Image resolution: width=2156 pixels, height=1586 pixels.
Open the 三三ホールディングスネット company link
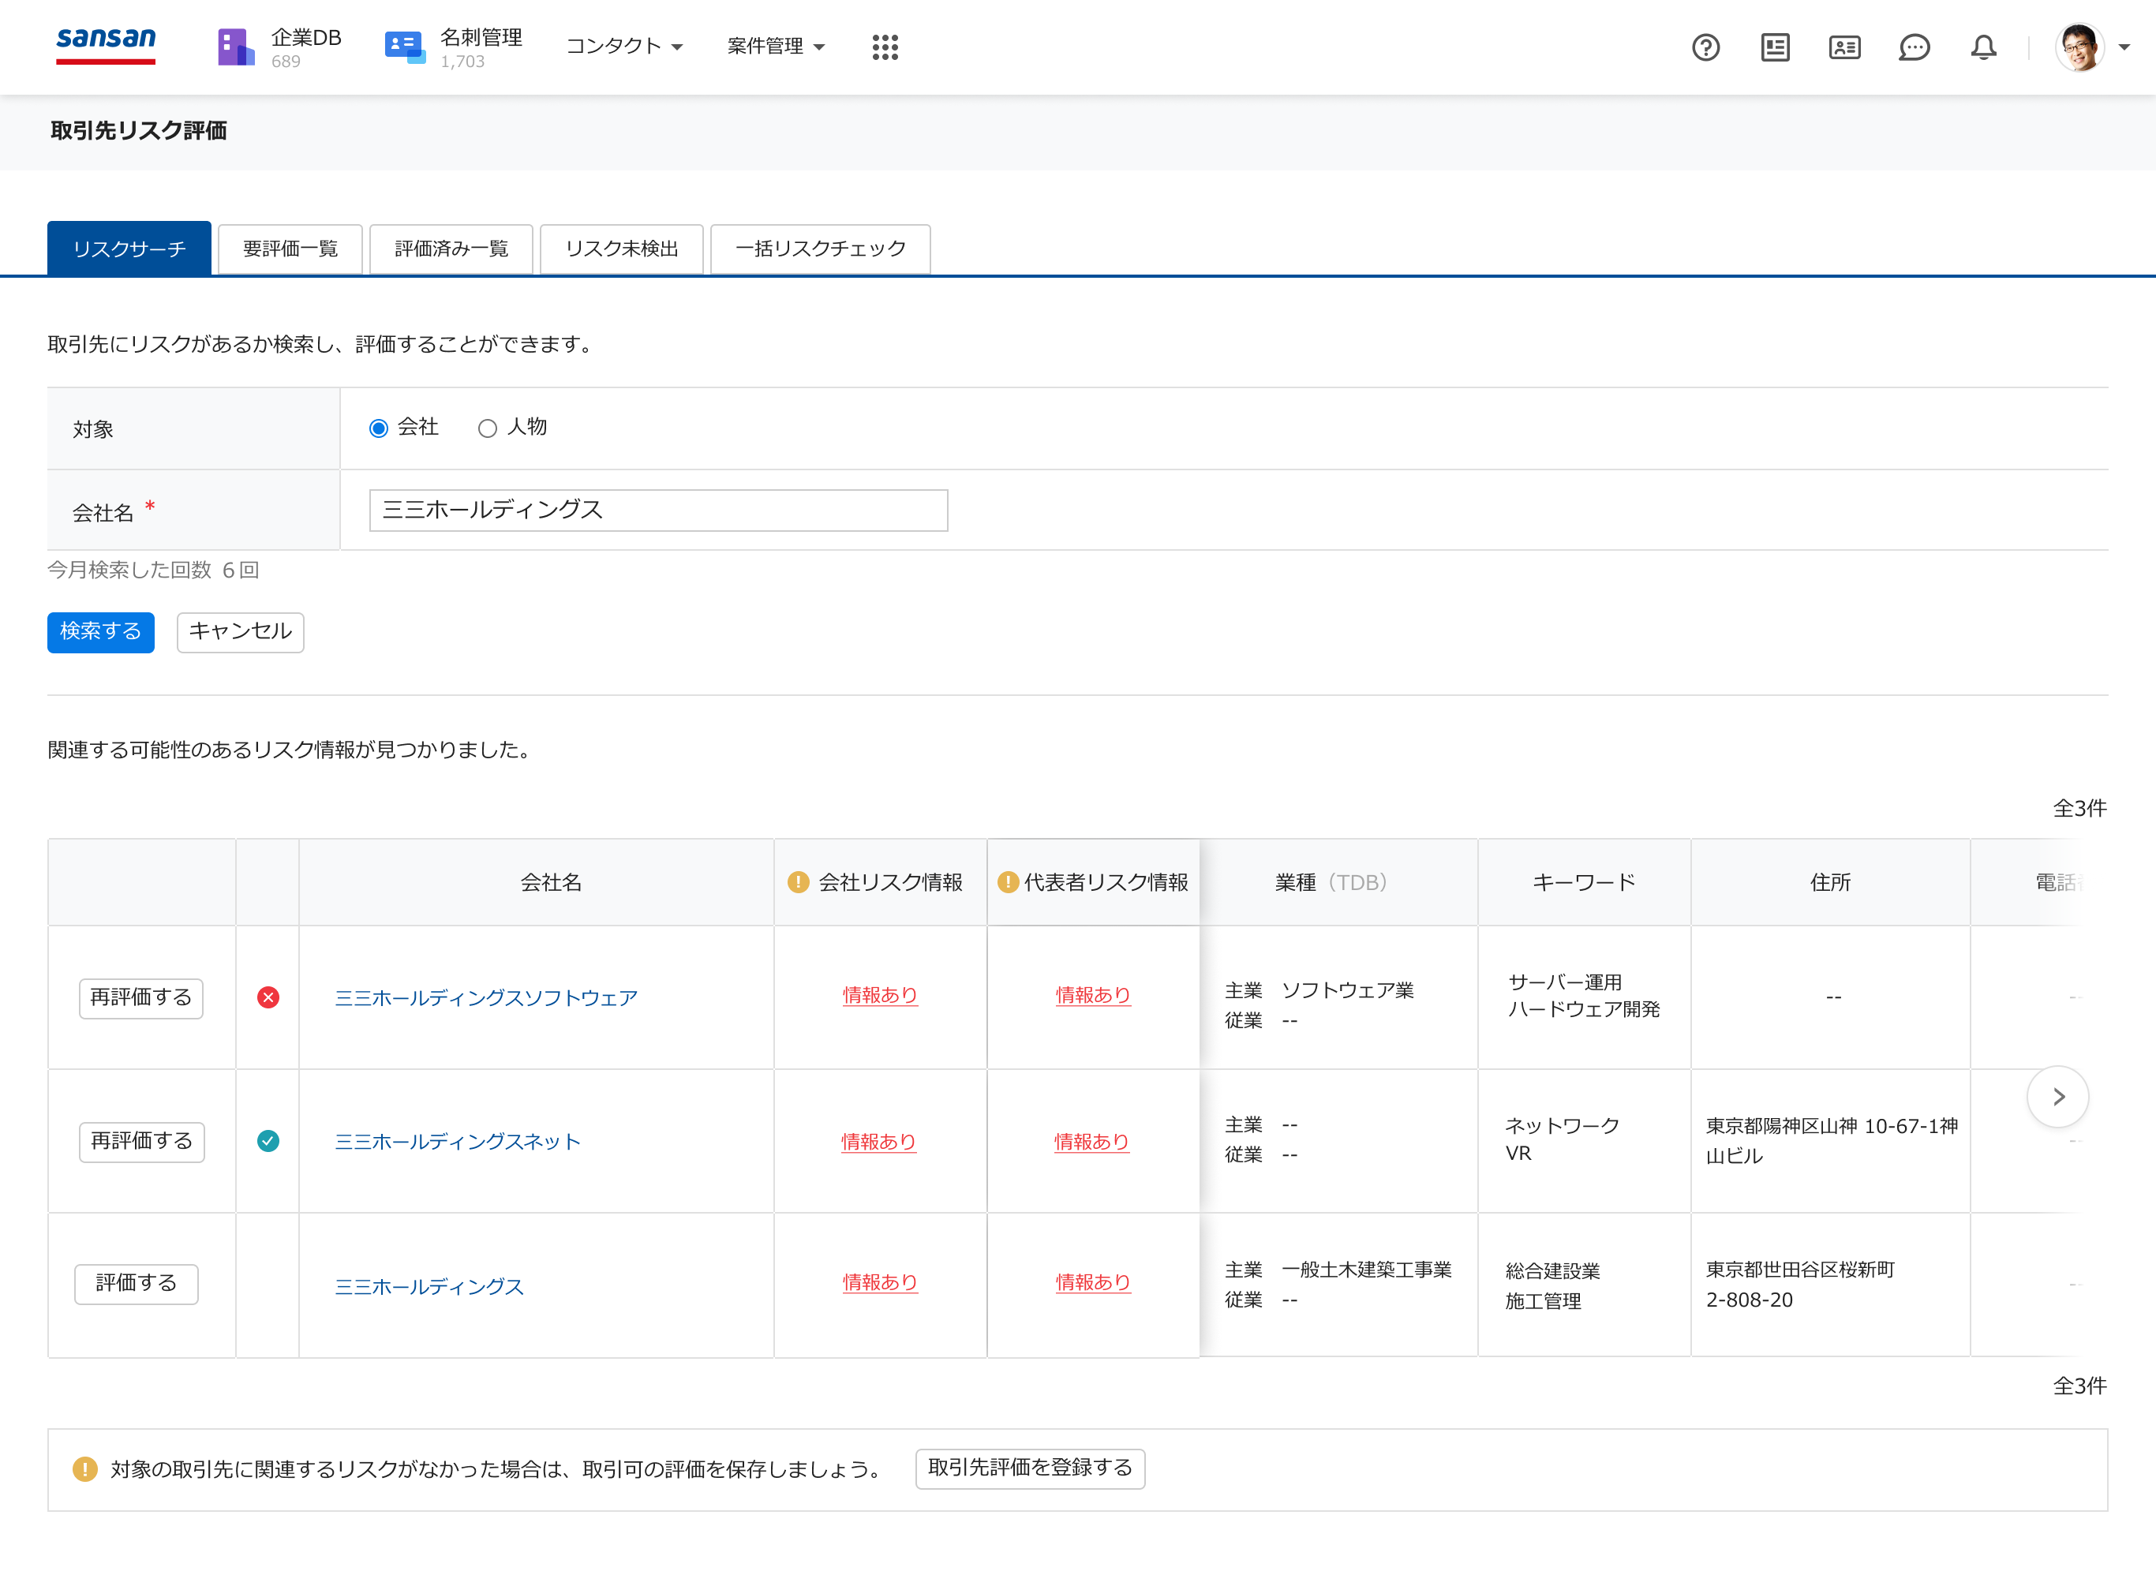[457, 1142]
